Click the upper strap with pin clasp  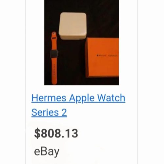click(54, 41)
